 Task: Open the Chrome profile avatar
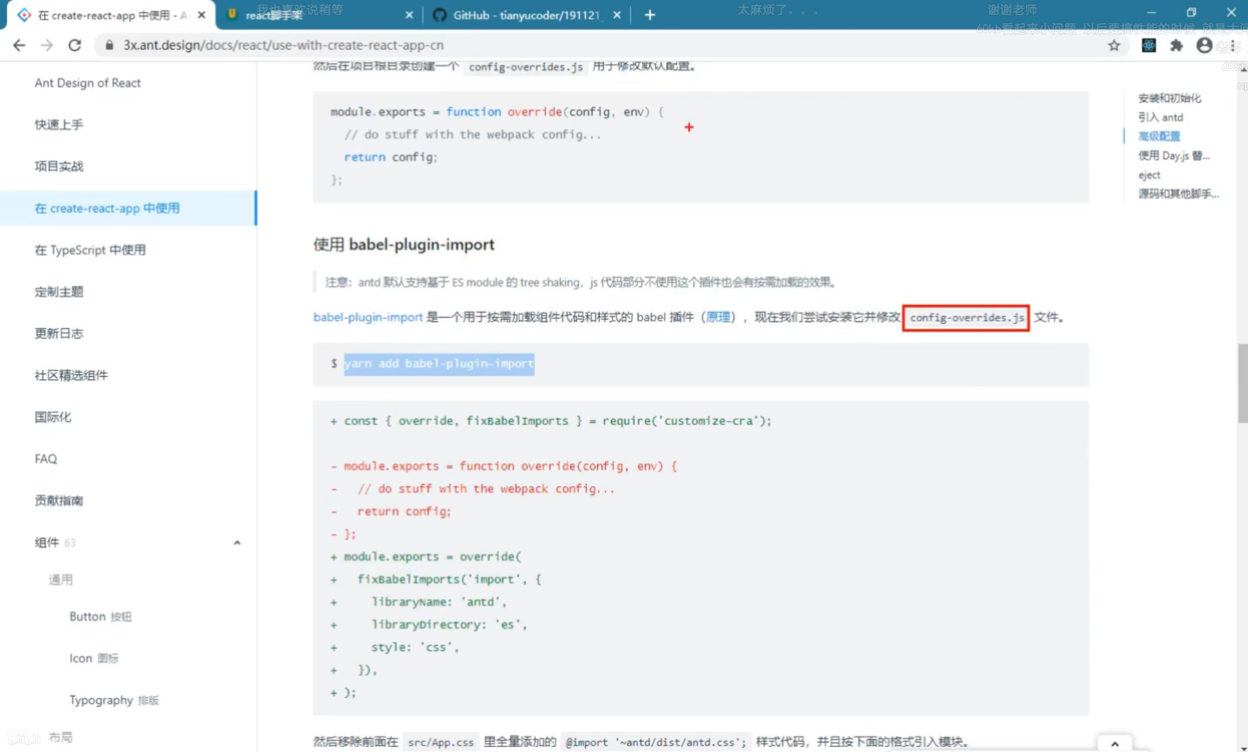click(x=1204, y=45)
